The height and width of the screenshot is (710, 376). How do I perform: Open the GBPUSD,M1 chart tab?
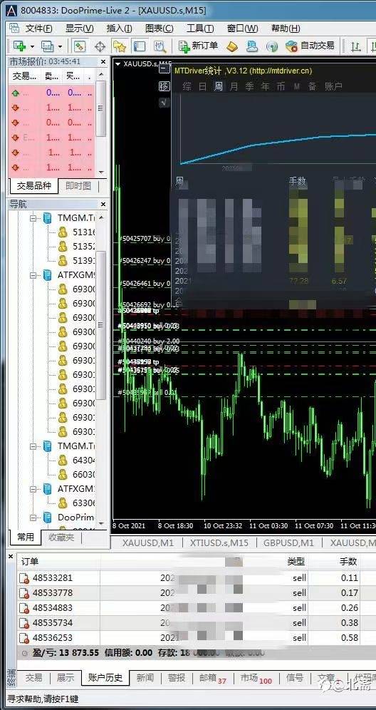pos(288,542)
